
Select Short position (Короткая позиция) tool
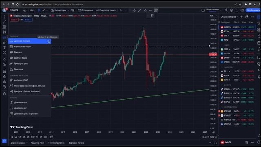point(30,47)
